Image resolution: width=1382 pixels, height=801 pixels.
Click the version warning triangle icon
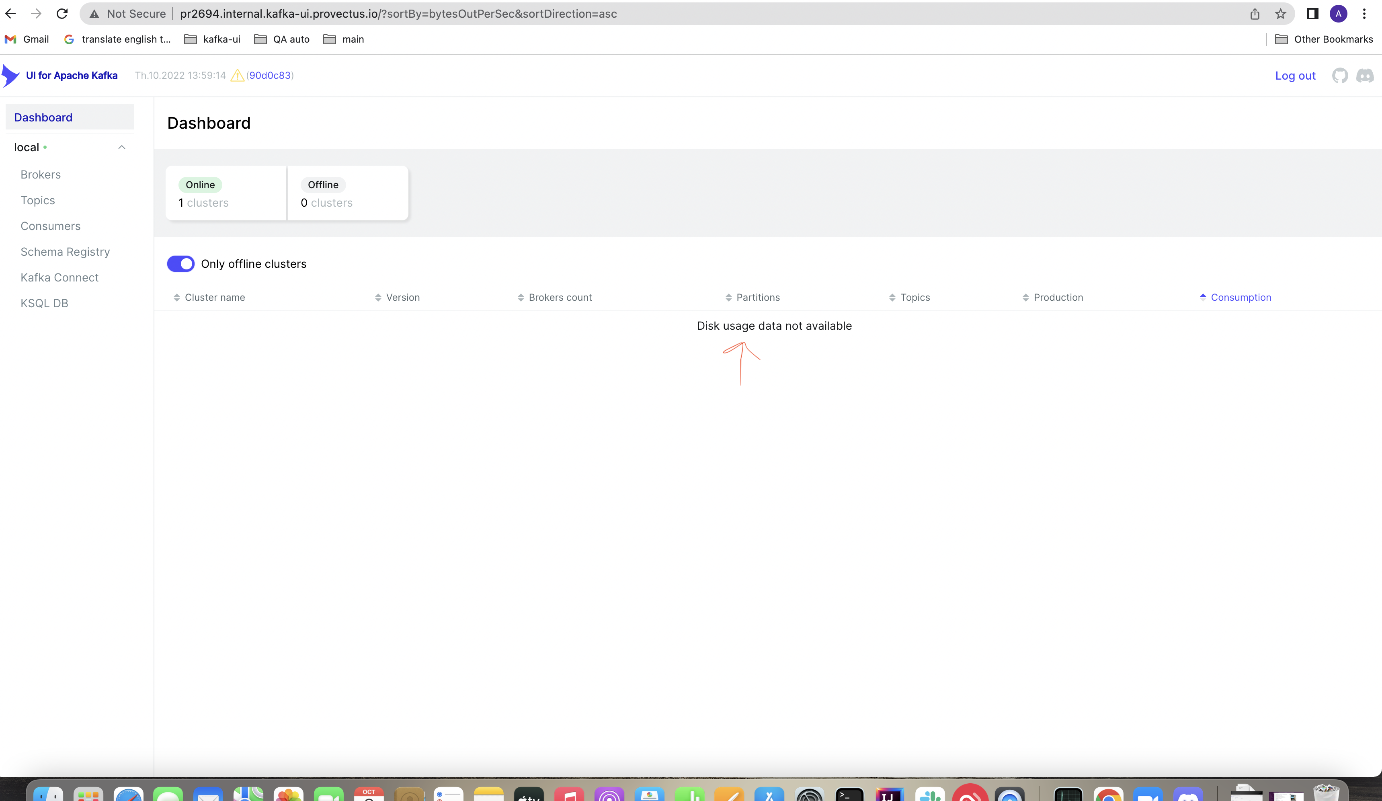click(236, 76)
